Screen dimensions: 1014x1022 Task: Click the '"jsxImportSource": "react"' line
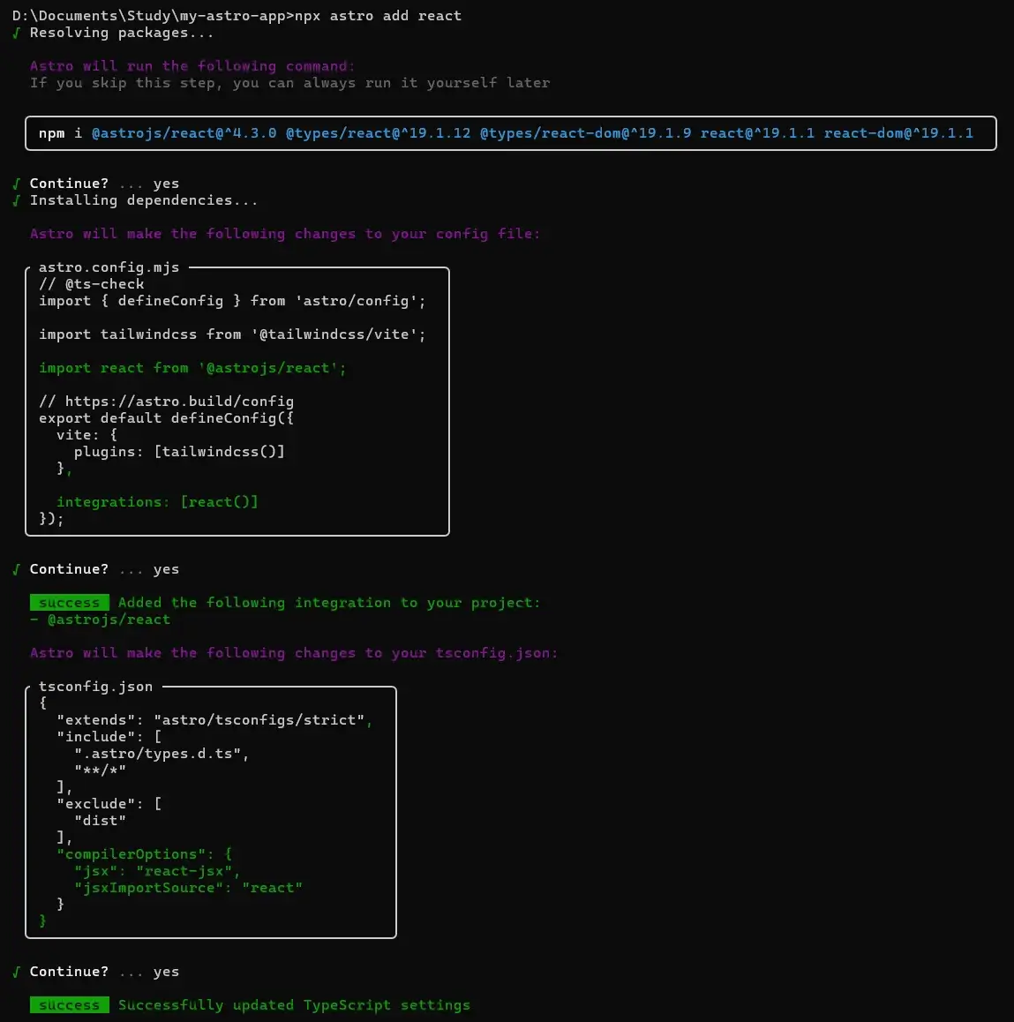tap(188, 888)
